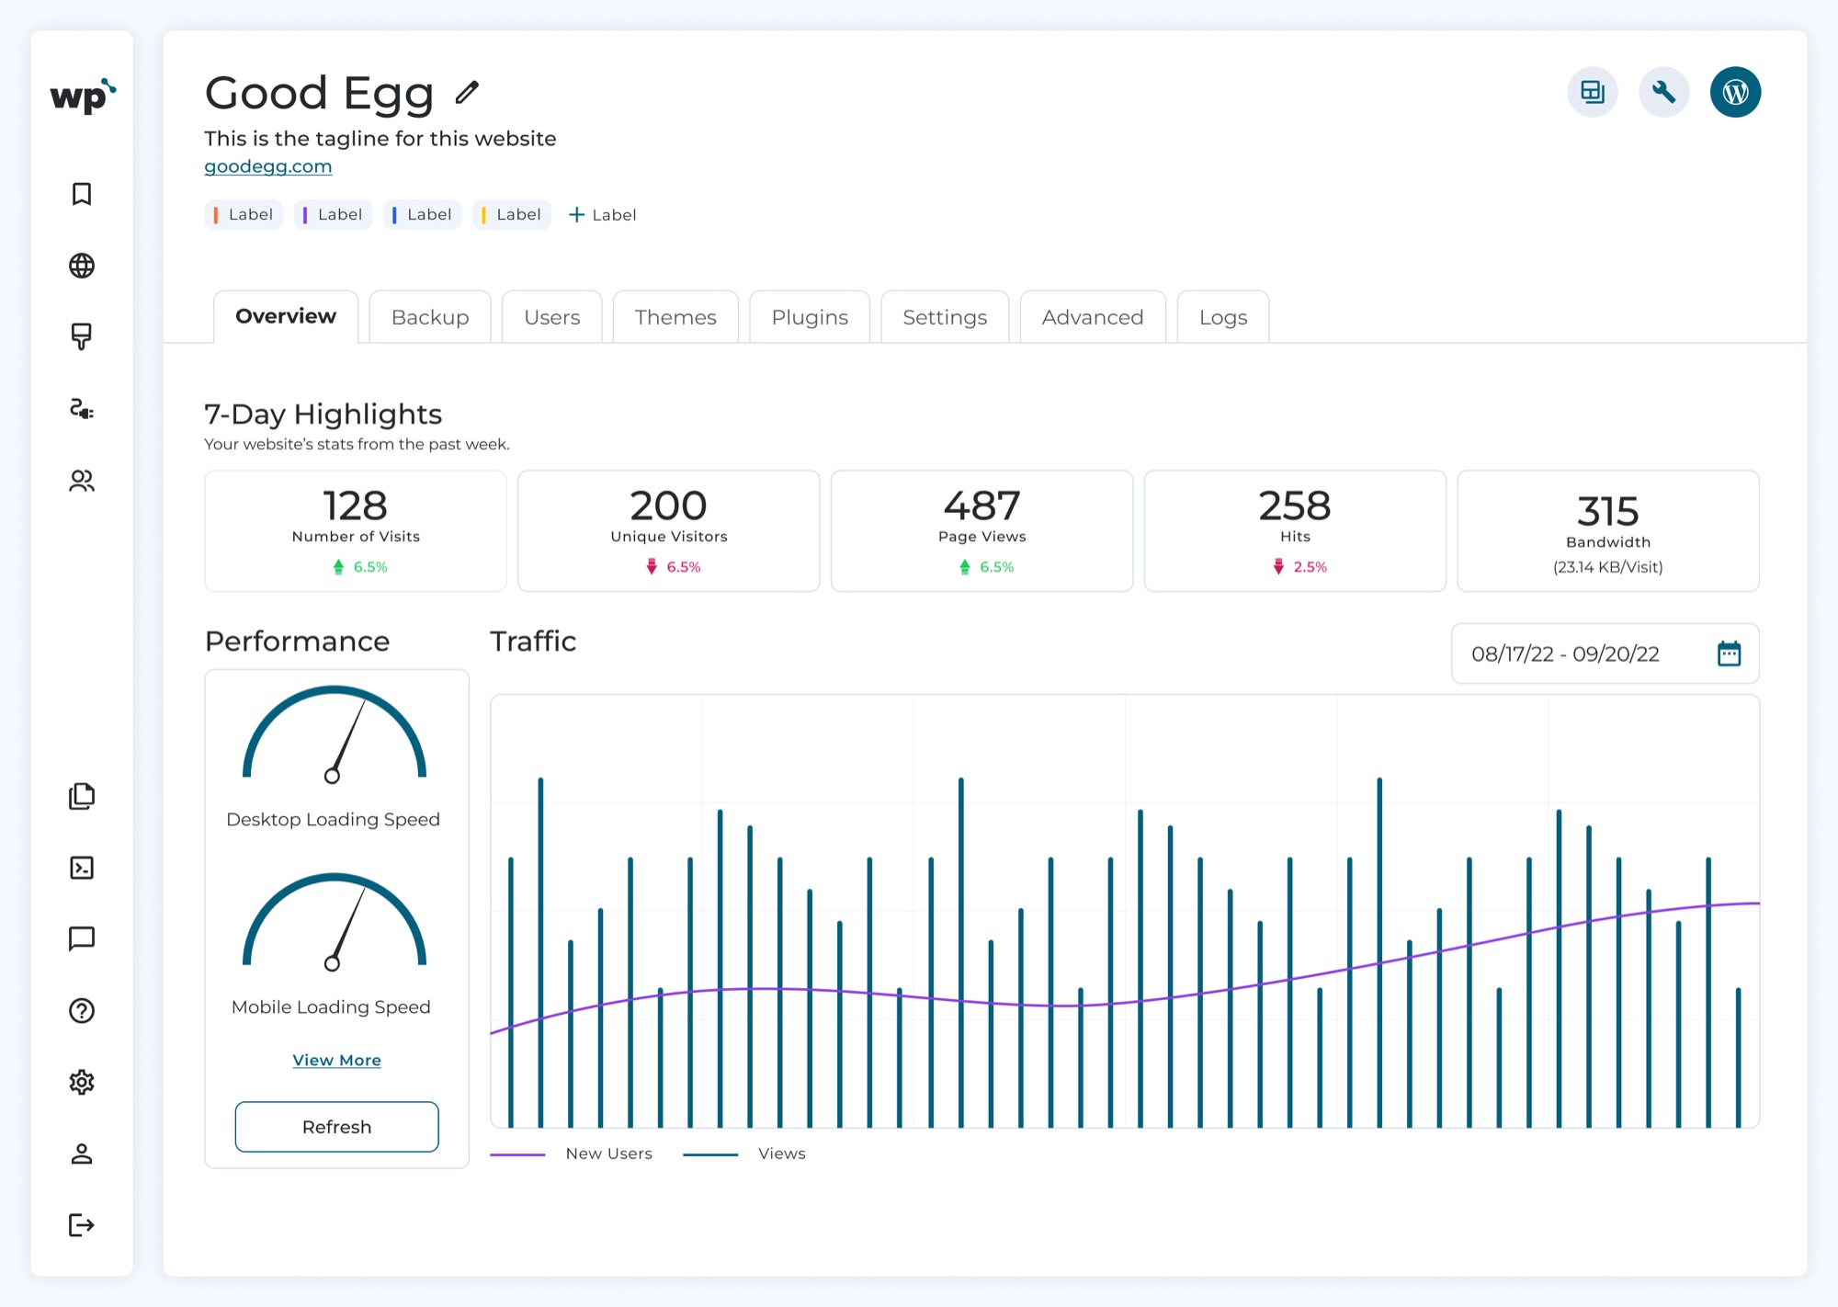Click the wp logo in sidebar

pyautogui.click(x=83, y=96)
